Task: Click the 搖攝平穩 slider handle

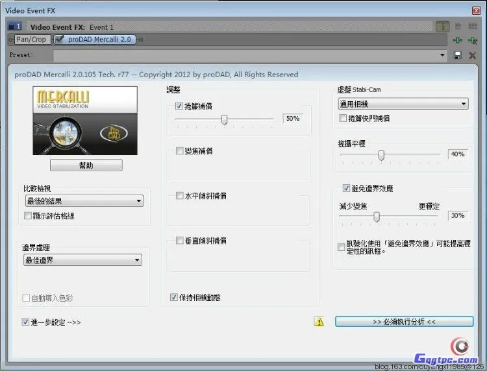Action: pos(381,155)
